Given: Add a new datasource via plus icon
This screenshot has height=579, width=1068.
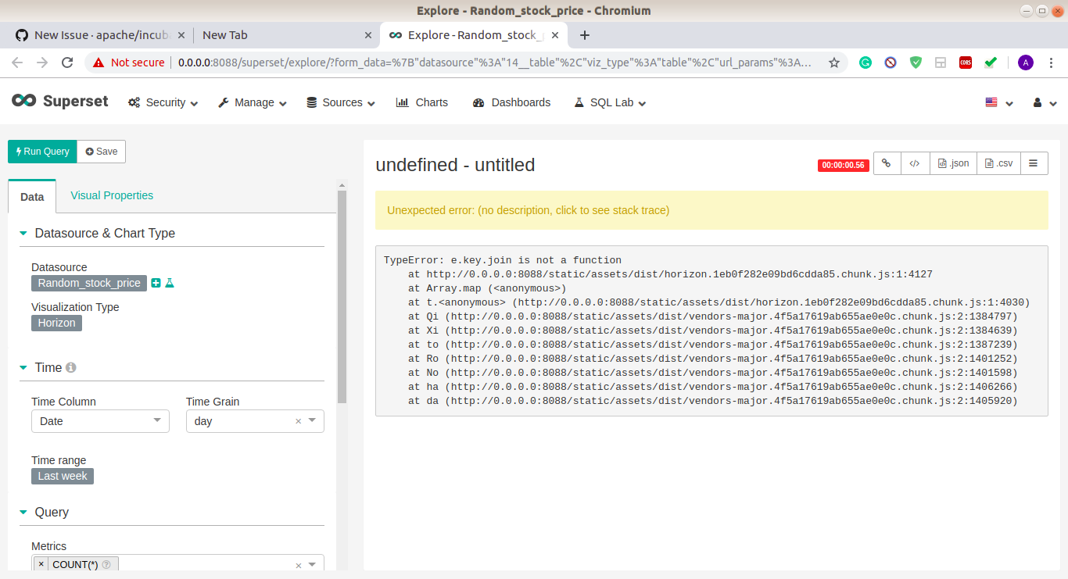Looking at the screenshot, I should (156, 283).
